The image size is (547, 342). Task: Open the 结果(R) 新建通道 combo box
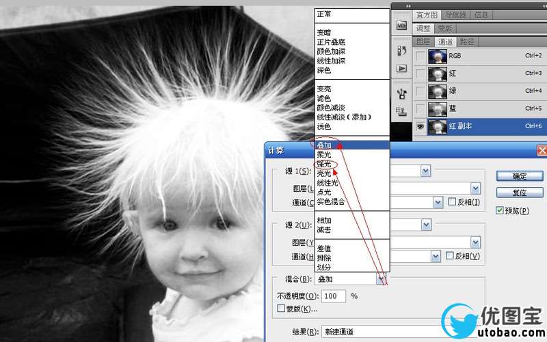pos(399,332)
